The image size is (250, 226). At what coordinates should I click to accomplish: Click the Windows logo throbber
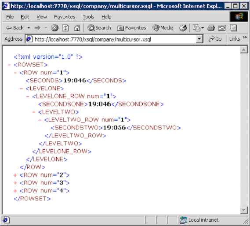tap(239, 17)
